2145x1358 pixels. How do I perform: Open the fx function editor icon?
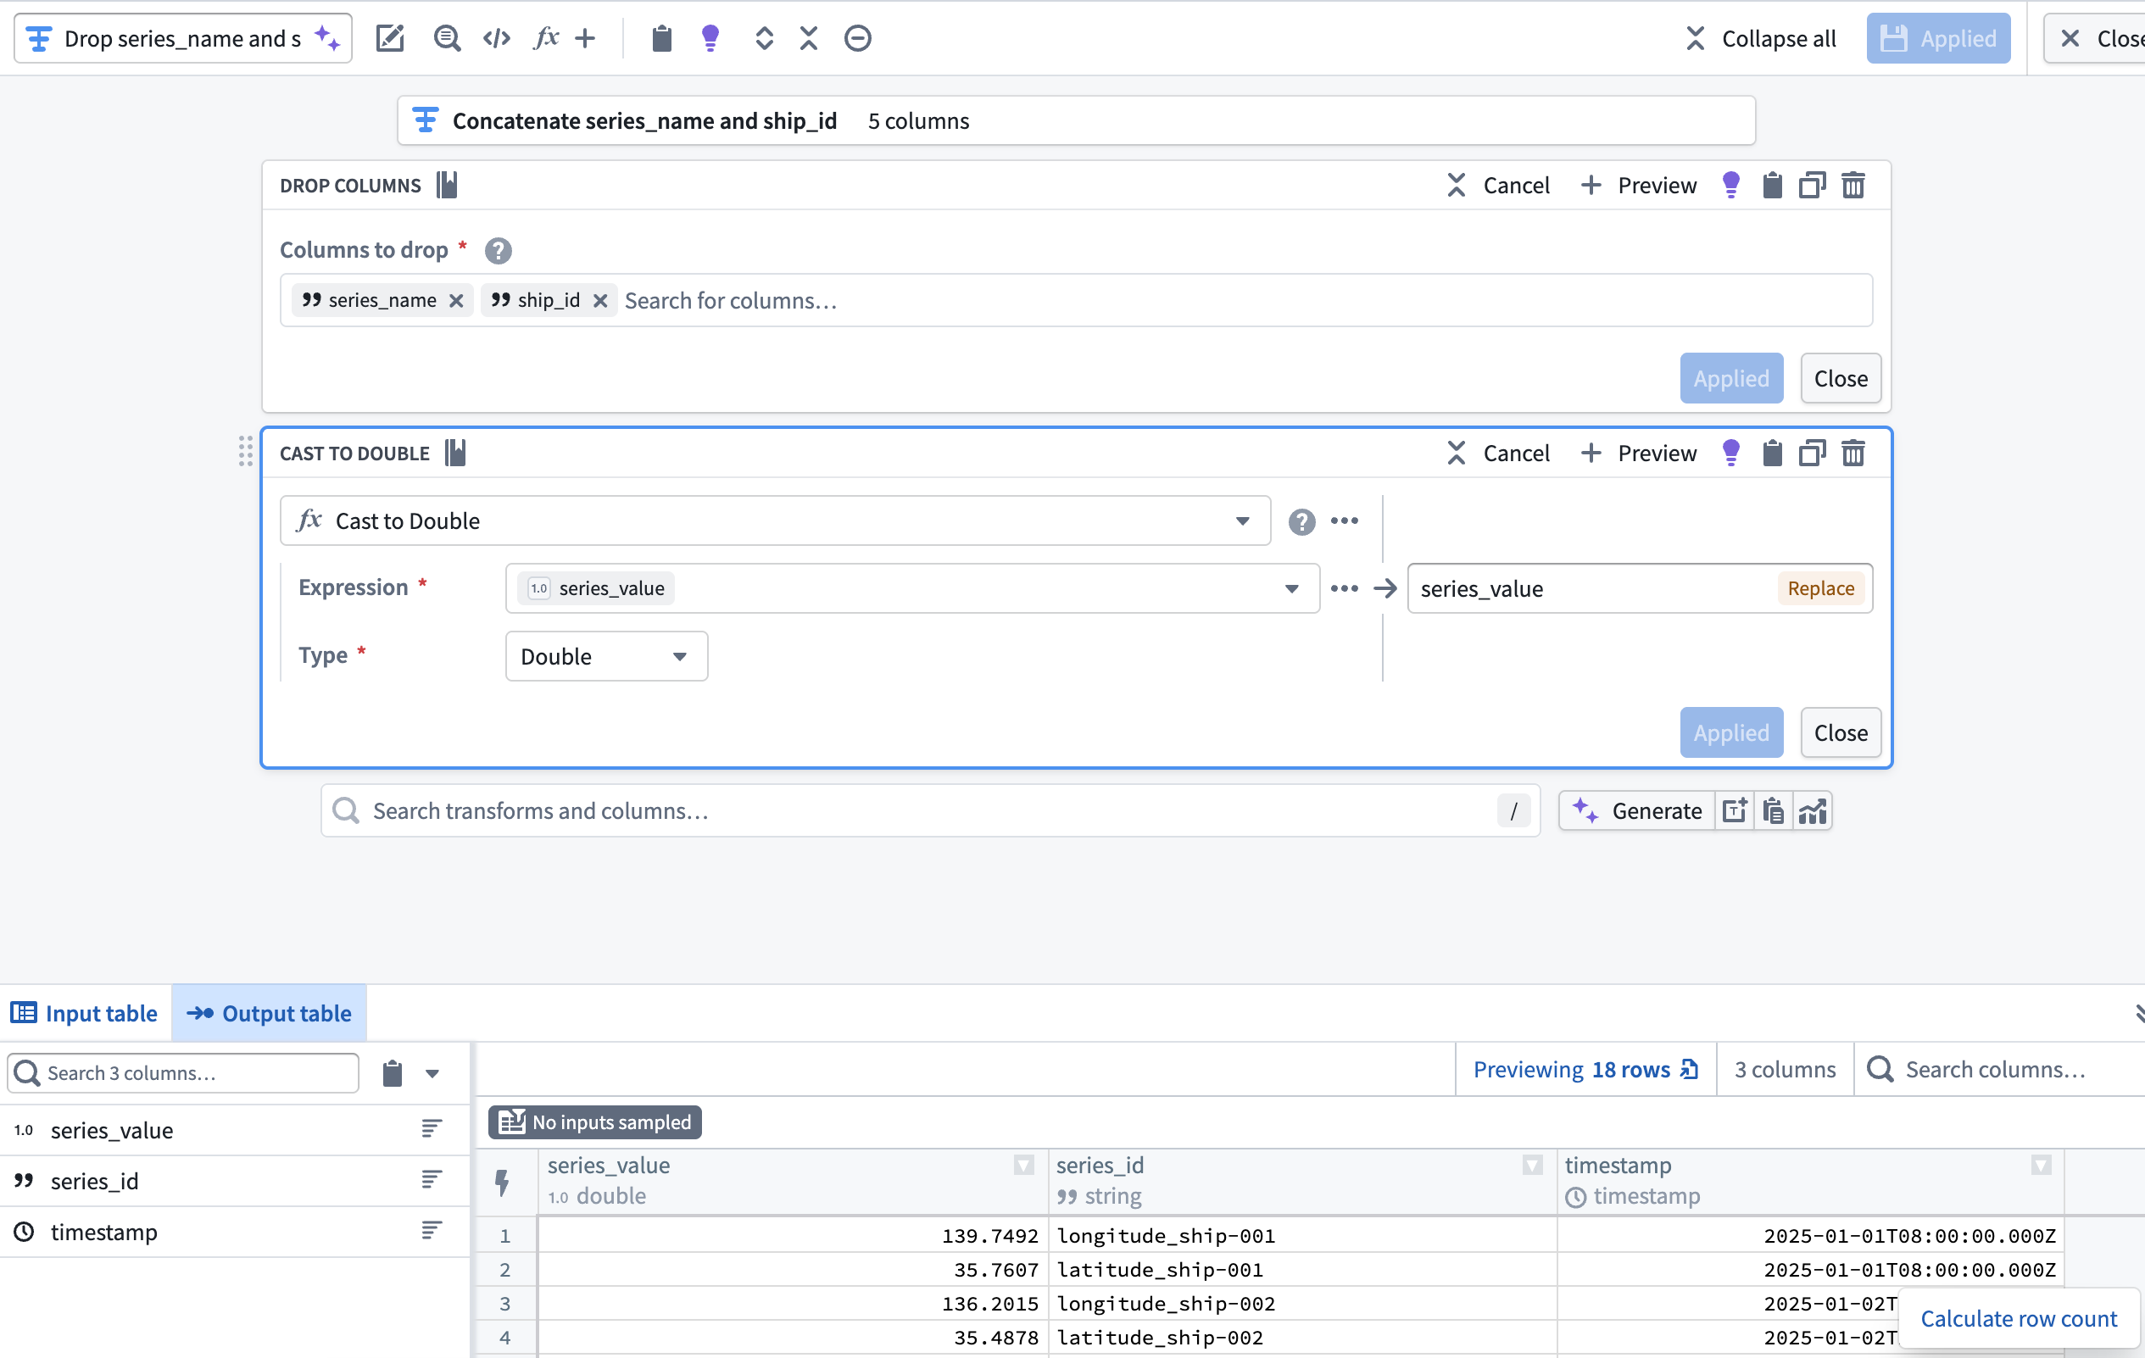click(x=545, y=37)
